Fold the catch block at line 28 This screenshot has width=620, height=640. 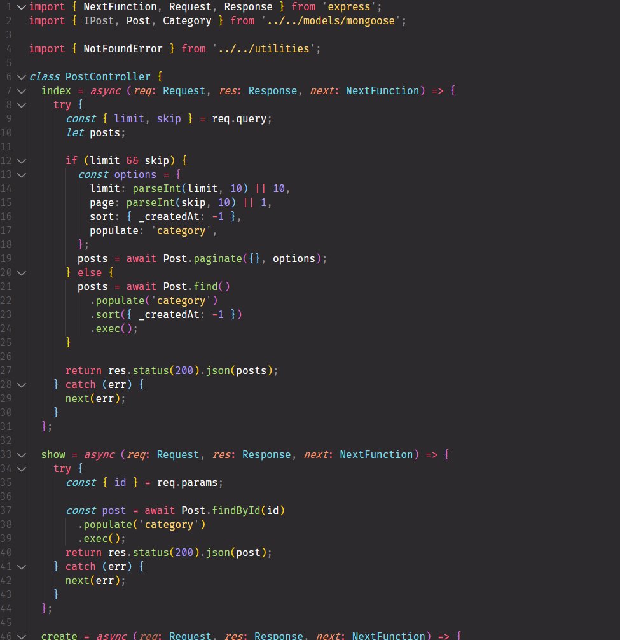tap(21, 384)
